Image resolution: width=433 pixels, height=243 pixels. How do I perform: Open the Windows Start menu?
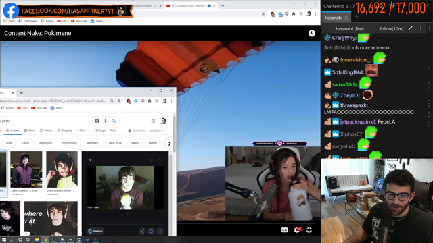click(x=4, y=240)
